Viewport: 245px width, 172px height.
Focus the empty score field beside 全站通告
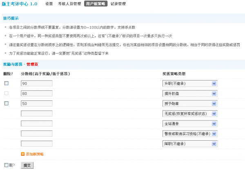tap(37, 124)
